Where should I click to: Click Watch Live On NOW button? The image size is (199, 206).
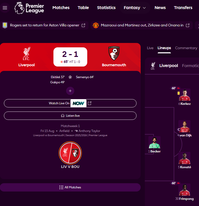70,103
